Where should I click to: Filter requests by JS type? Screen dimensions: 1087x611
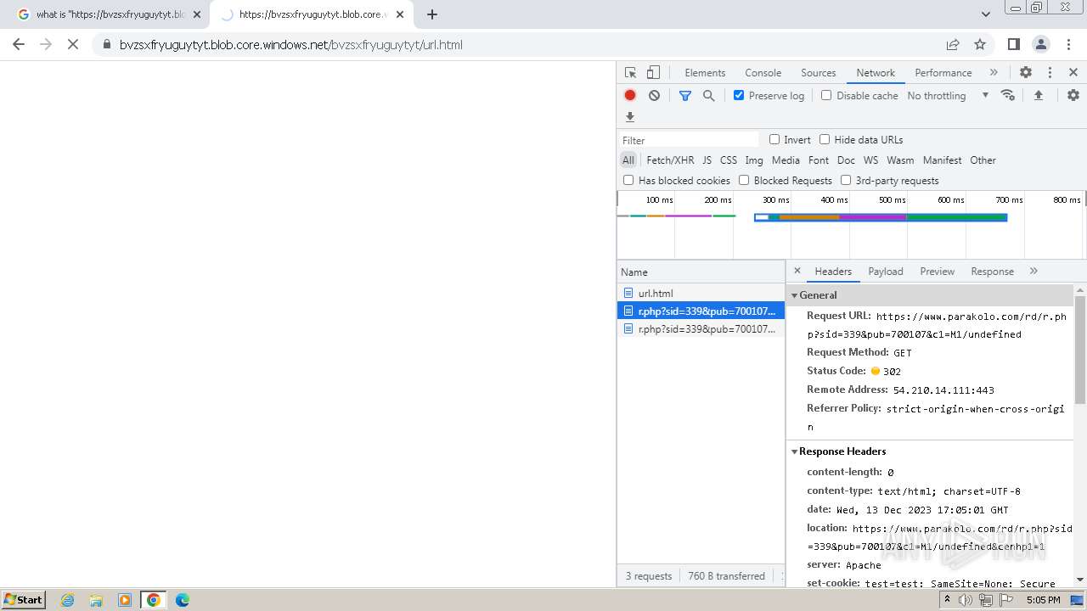tap(707, 160)
